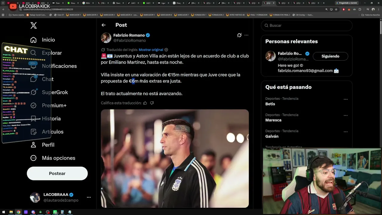
Task: Open more options for Galván trend
Action: [x=346, y=132]
